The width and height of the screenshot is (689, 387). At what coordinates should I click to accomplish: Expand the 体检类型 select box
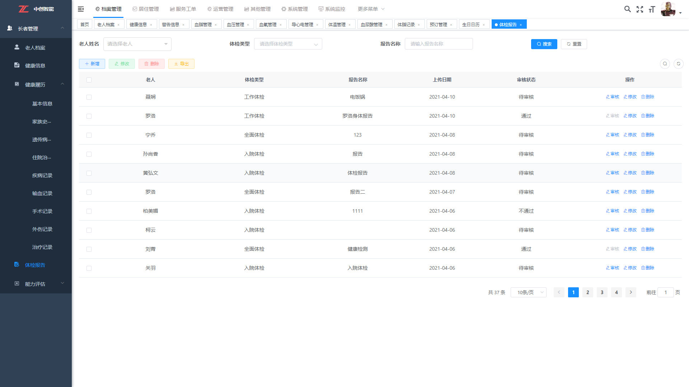288,44
